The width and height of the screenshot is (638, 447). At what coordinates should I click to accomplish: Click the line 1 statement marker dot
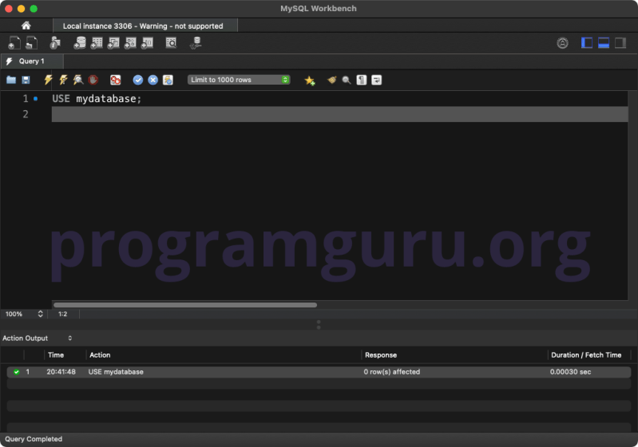[36, 98]
